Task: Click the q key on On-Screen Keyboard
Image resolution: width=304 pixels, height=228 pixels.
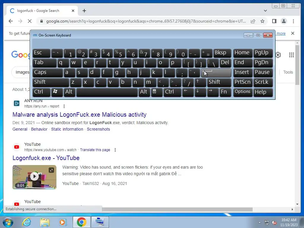Action: pos(63,63)
